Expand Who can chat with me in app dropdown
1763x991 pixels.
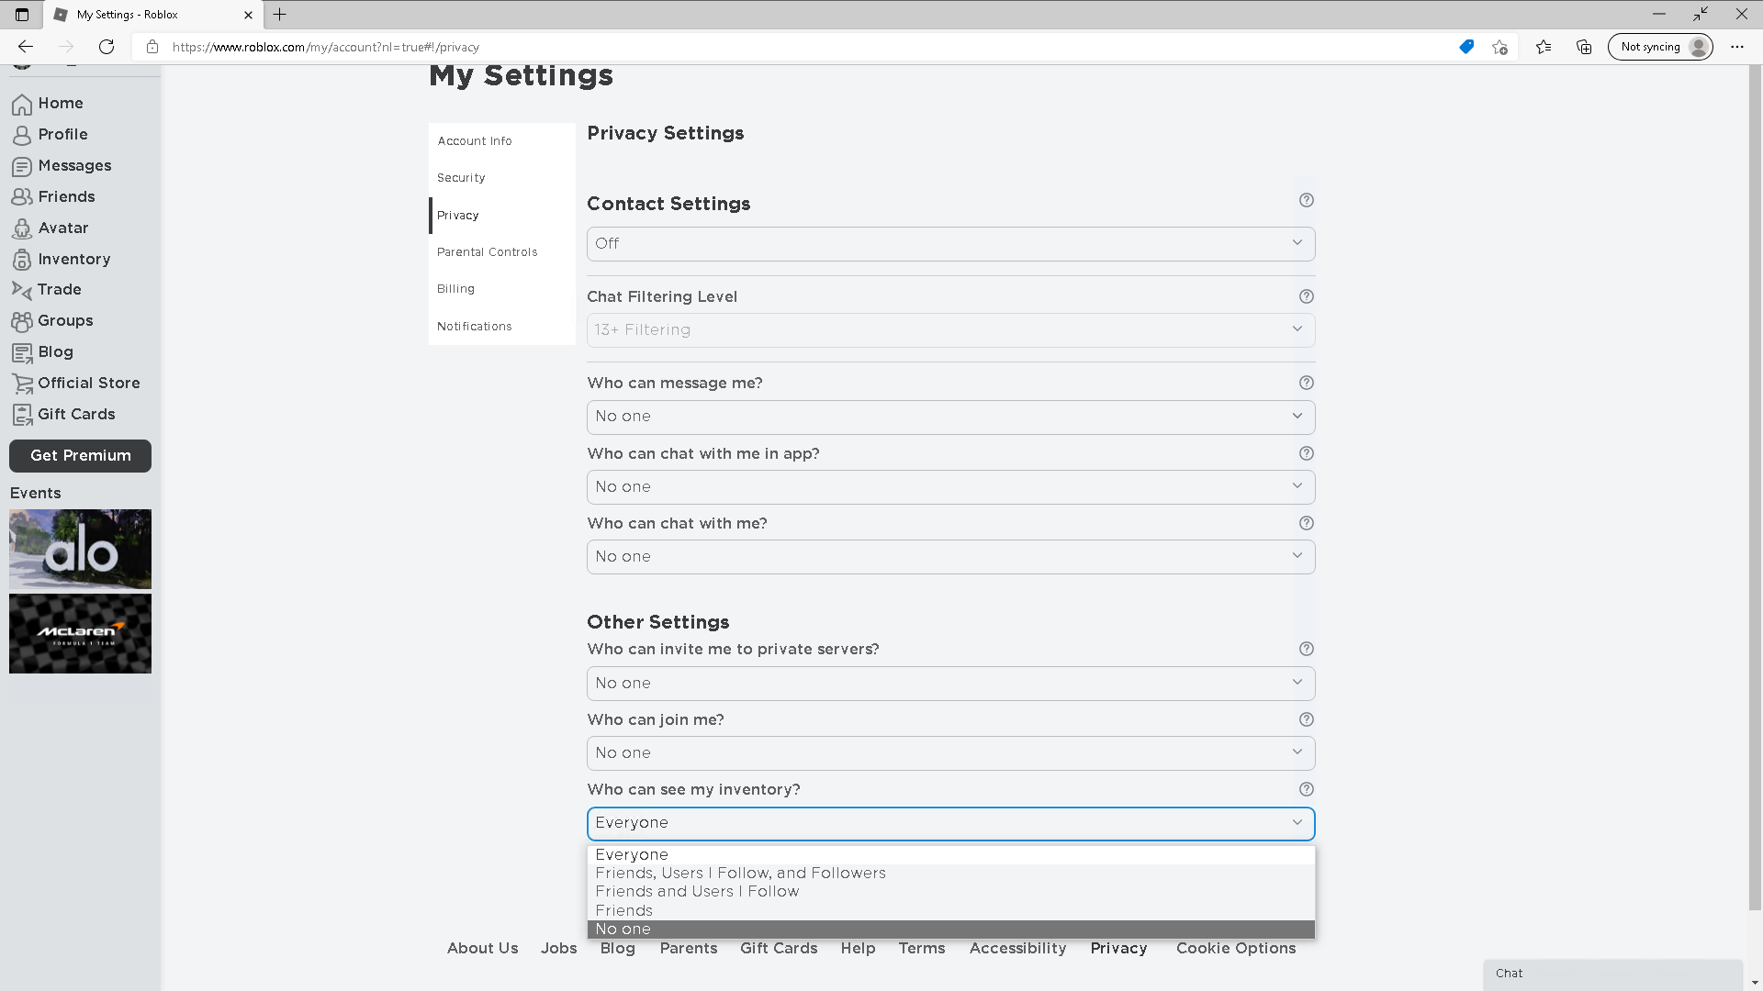pyautogui.click(x=950, y=487)
